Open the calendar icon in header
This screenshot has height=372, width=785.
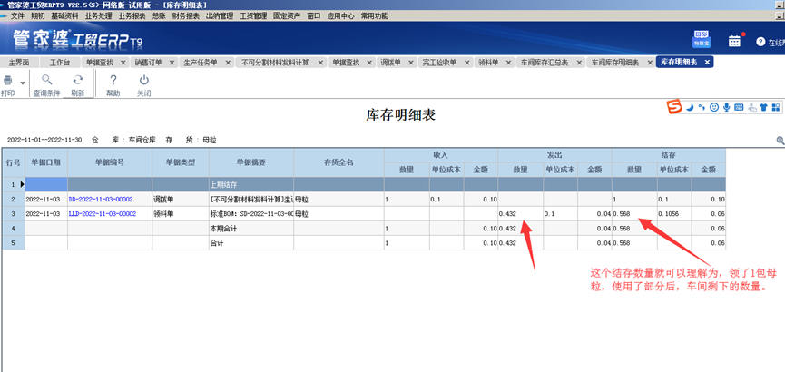(734, 41)
